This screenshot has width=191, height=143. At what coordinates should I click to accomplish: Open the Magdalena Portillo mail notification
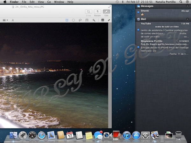(163, 47)
